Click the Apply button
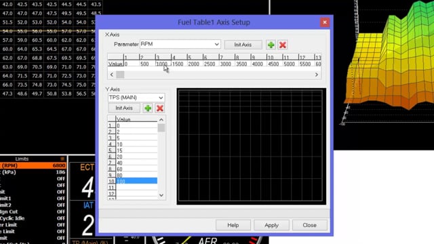This screenshot has height=244, width=434. pyautogui.click(x=271, y=225)
